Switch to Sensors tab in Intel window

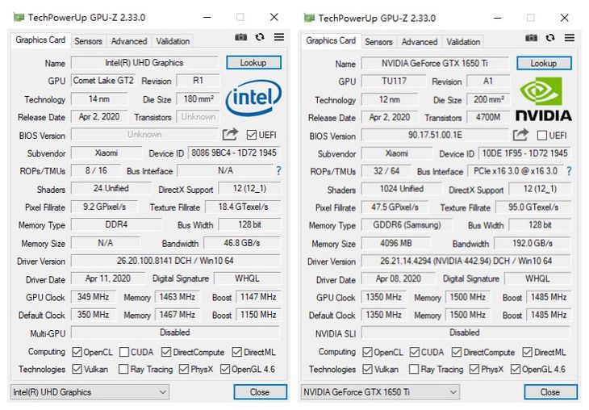[x=88, y=41]
